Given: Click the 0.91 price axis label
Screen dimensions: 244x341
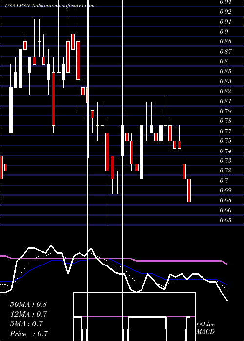Looking at the screenshot, I should (x=225, y=22).
